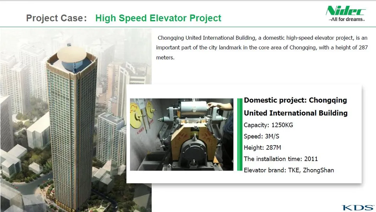Screen dimensions: 376x212
Task: Click the "Domestic project: Chongqing" heading line
Action: (295, 100)
